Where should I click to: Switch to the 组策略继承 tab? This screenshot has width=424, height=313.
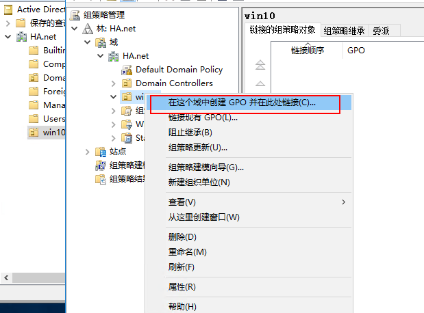345,30
